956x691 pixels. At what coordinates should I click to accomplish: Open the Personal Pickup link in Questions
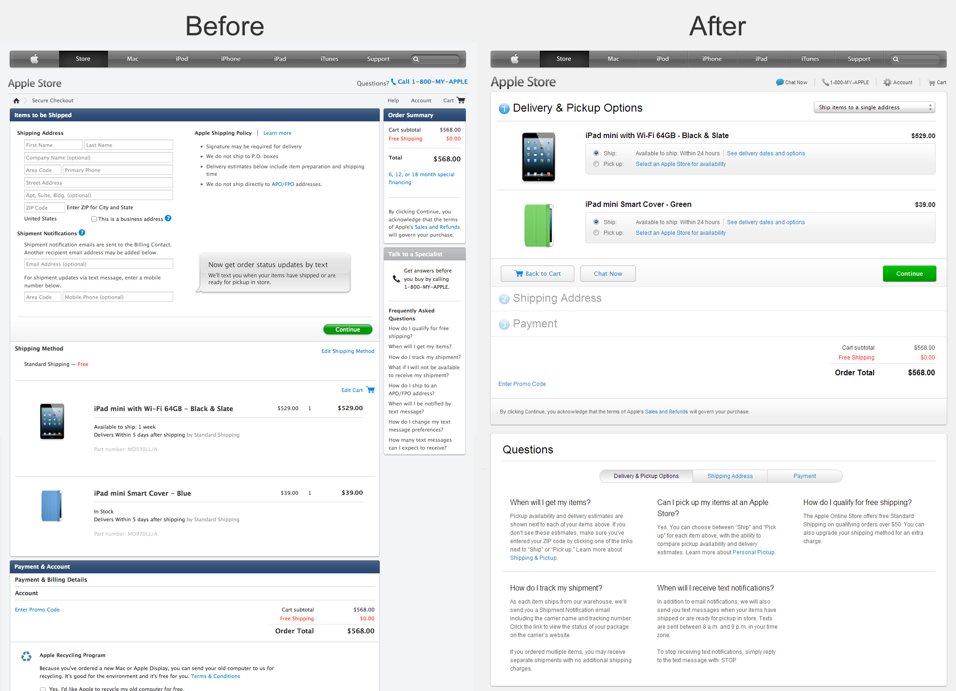point(754,552)
